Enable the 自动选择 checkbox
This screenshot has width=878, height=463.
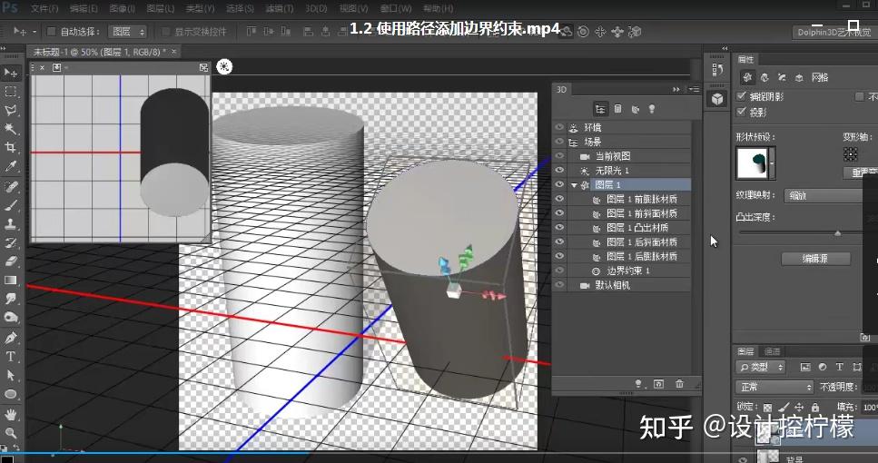click(51, 32)
